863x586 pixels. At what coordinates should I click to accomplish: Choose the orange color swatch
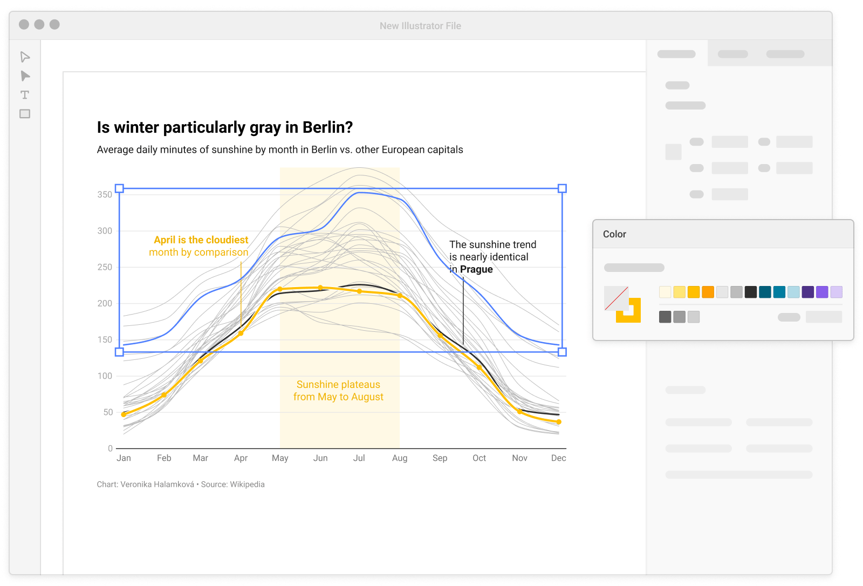pyautogui.click(x=708, y=292)
